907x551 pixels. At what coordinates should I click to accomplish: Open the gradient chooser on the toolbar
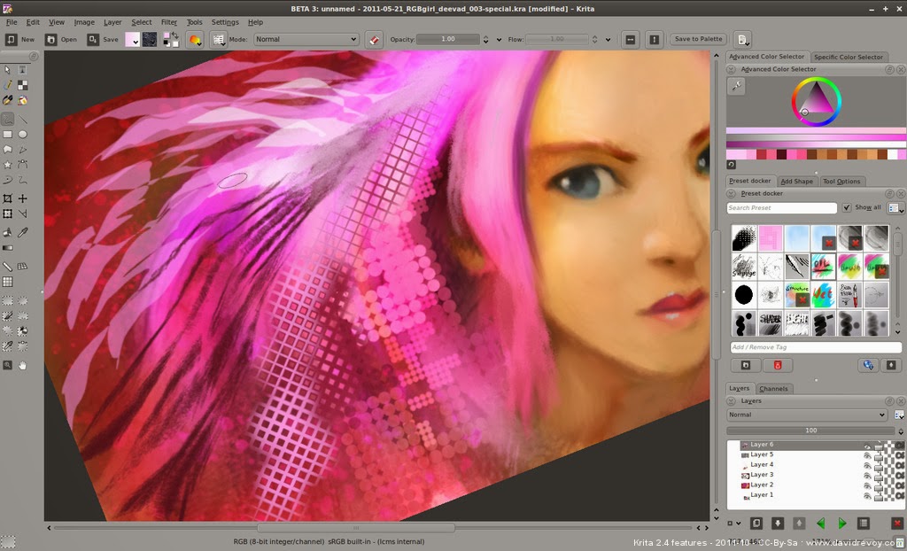[x=132, y=39]
